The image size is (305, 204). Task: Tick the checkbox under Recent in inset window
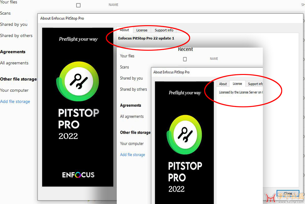click(185, 59)
